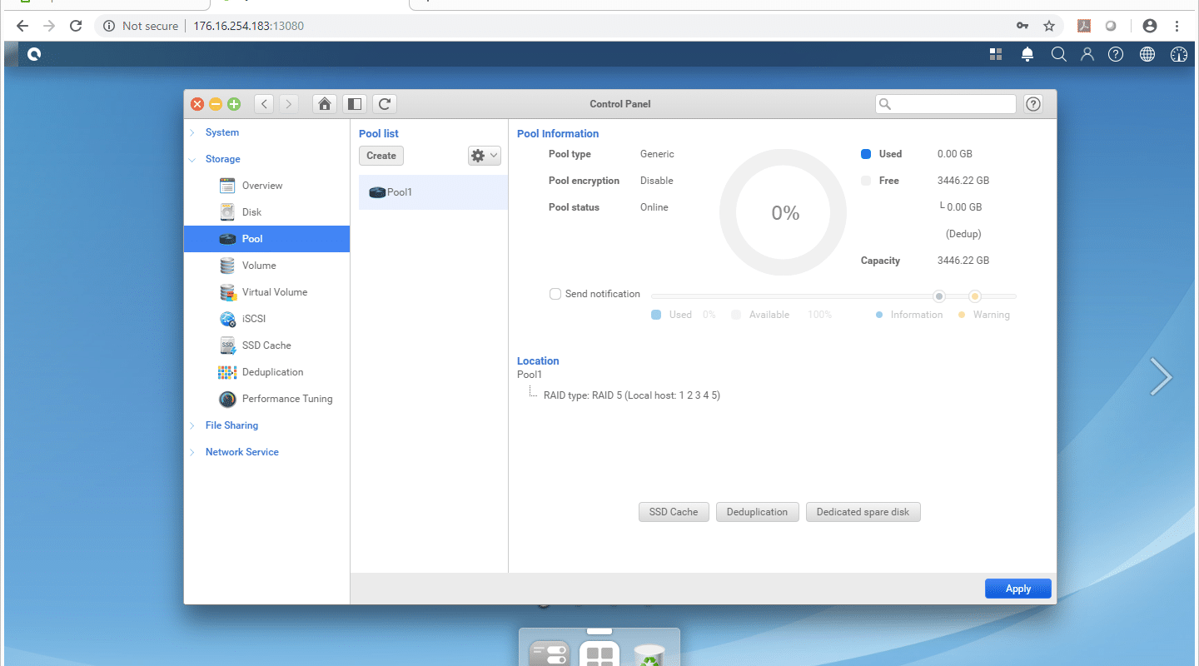This screenshot has height=666, width=1199.
Task: Open the desktop help icon
Action: point(1116,54)
